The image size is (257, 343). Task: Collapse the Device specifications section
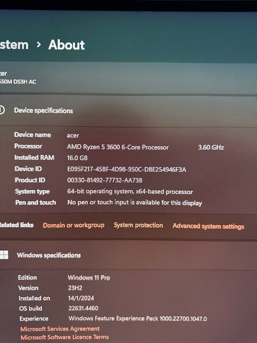43,111
